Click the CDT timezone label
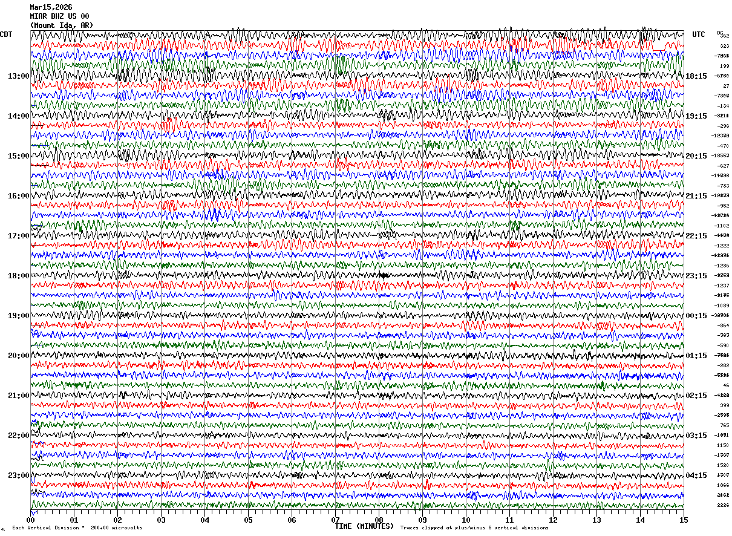Screen dimensions: 732x536 (6, 34)
